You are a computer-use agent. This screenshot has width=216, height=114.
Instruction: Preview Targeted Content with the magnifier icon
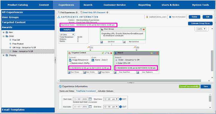pos(108,53)
